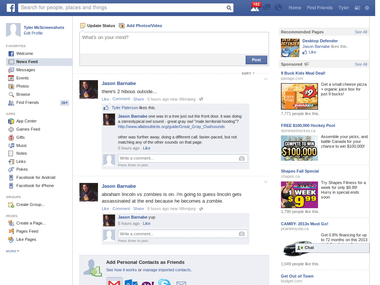Open the Shapes Fitness ad thumbnail
This screenshot has height=285, width=380.
pos(299,195)
